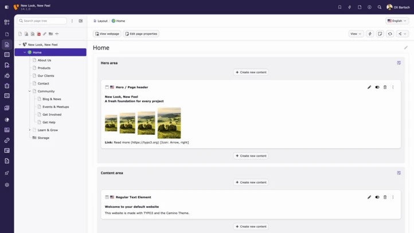Viewport: 414px width, 233px height.
Task: Open the Dashboard module in sidebar
Action: pos(7,22)
